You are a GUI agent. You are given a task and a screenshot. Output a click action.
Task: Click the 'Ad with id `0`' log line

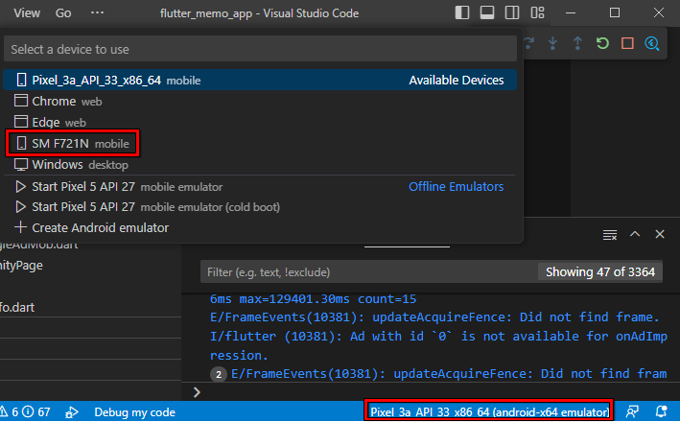tap(438, 345)
